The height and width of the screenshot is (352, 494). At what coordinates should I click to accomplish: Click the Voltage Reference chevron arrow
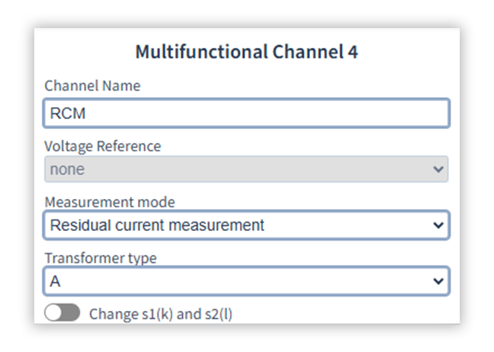point(439,170)
